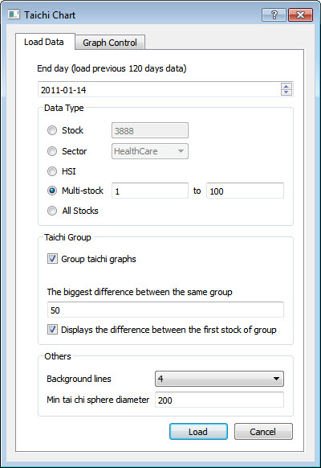Select the Load Data tab
The width and height of the screenshot is (321, 468).
(44, 42)
